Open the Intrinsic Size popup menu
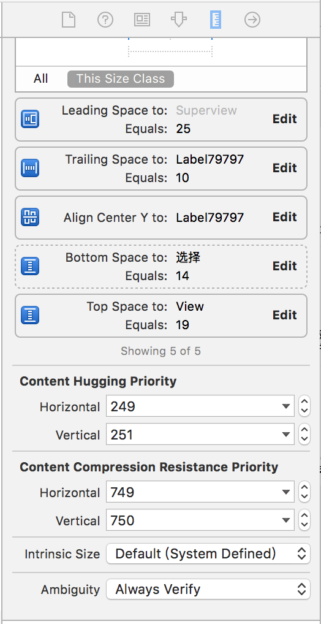This screenshot has width=321, height=624. [208, 554]
